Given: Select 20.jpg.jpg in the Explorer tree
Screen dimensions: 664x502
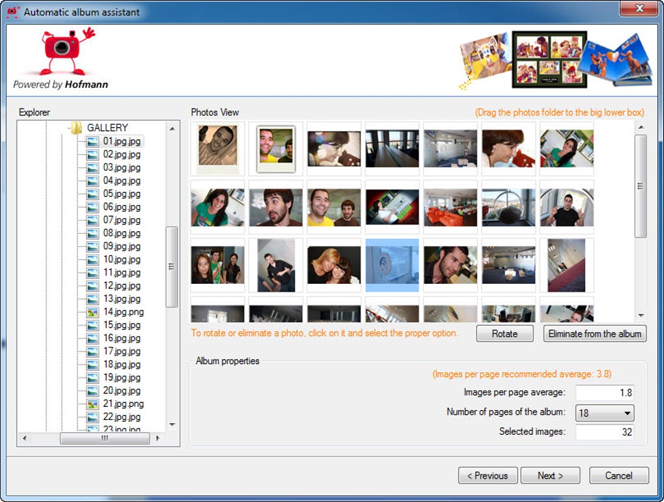Looking at the screenshot, I should click(122, 391).
